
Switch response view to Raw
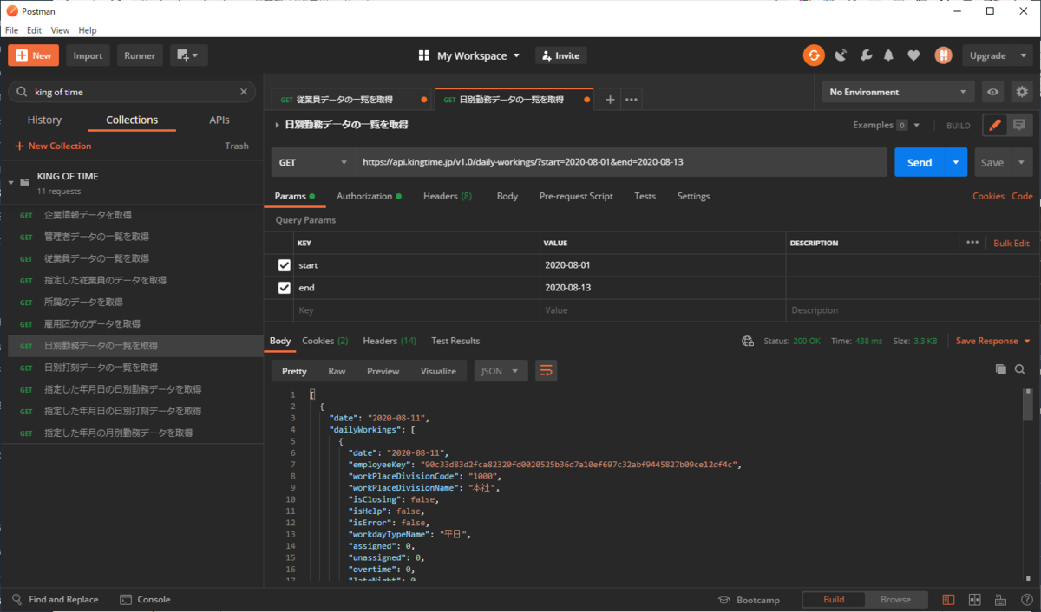pyautogui.click(x=337, y=371)
